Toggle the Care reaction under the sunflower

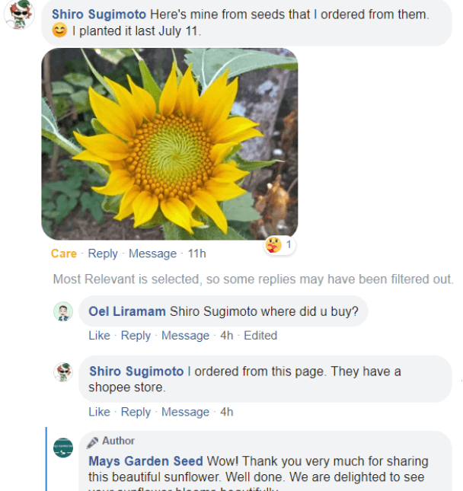tap(64, 253)
